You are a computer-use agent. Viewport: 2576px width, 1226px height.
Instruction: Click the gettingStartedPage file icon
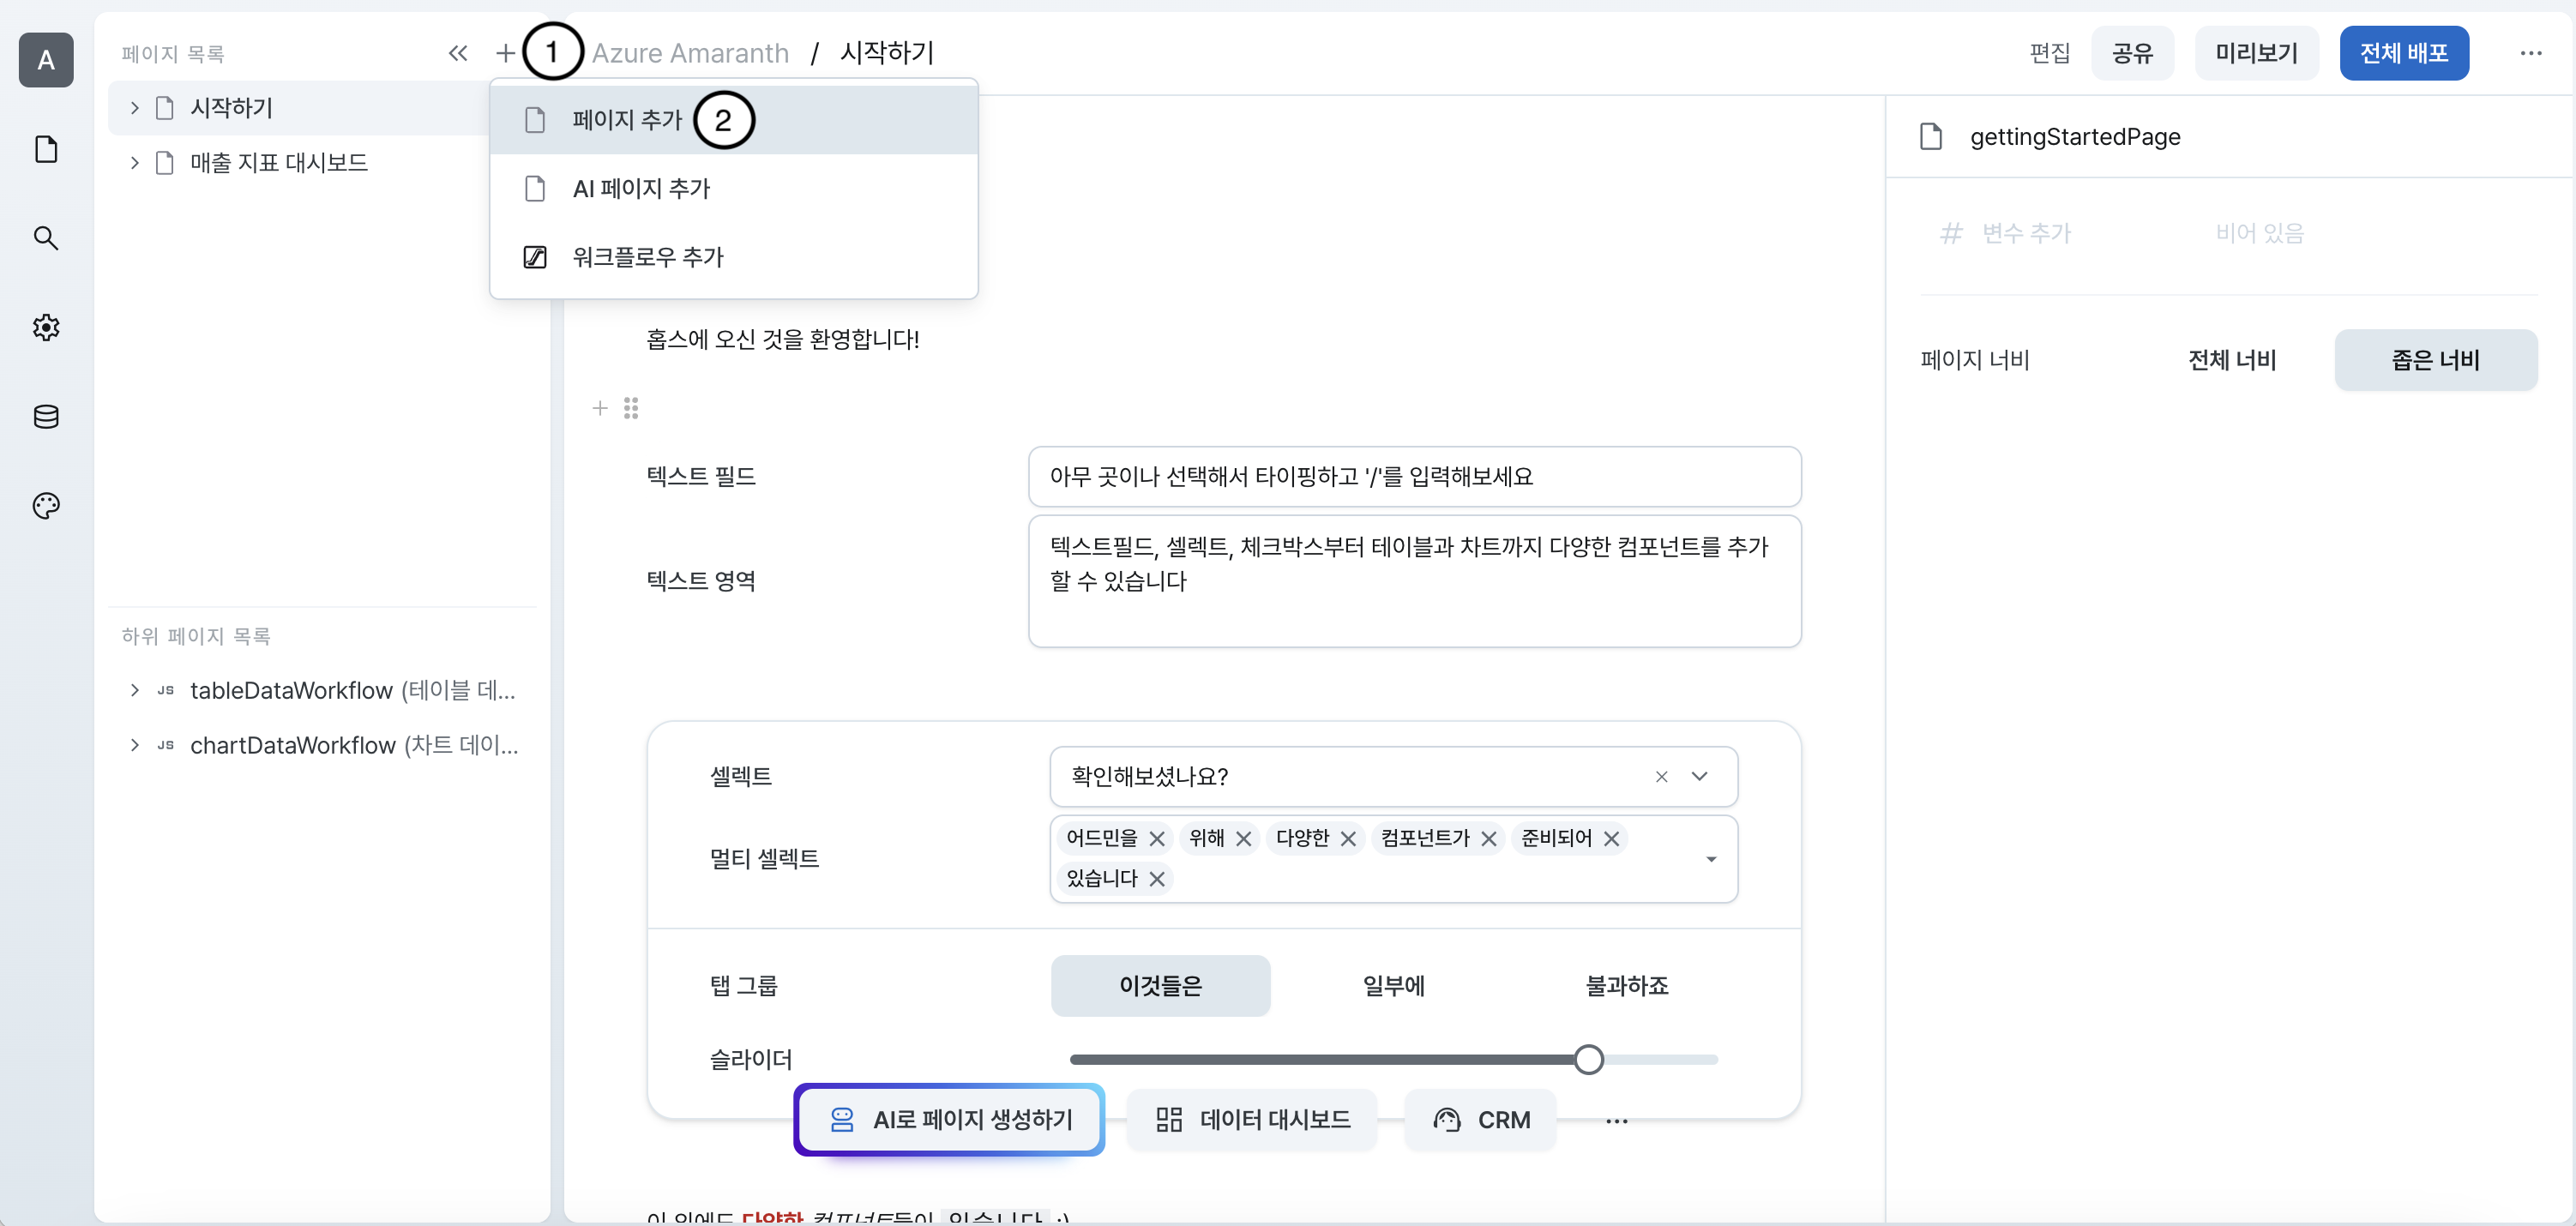click(1931, 137)
